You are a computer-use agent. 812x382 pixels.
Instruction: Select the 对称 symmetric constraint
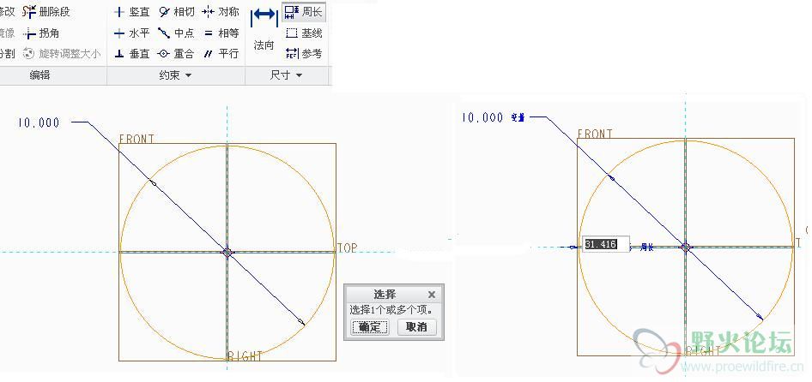coord(221,11)
